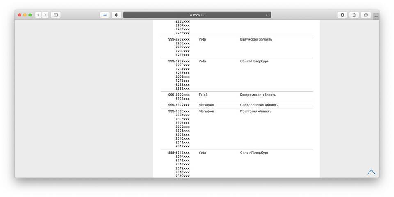The image size is (394, 197).
Task: Select the 999-2292xxx code
Action: click(179, 61)
